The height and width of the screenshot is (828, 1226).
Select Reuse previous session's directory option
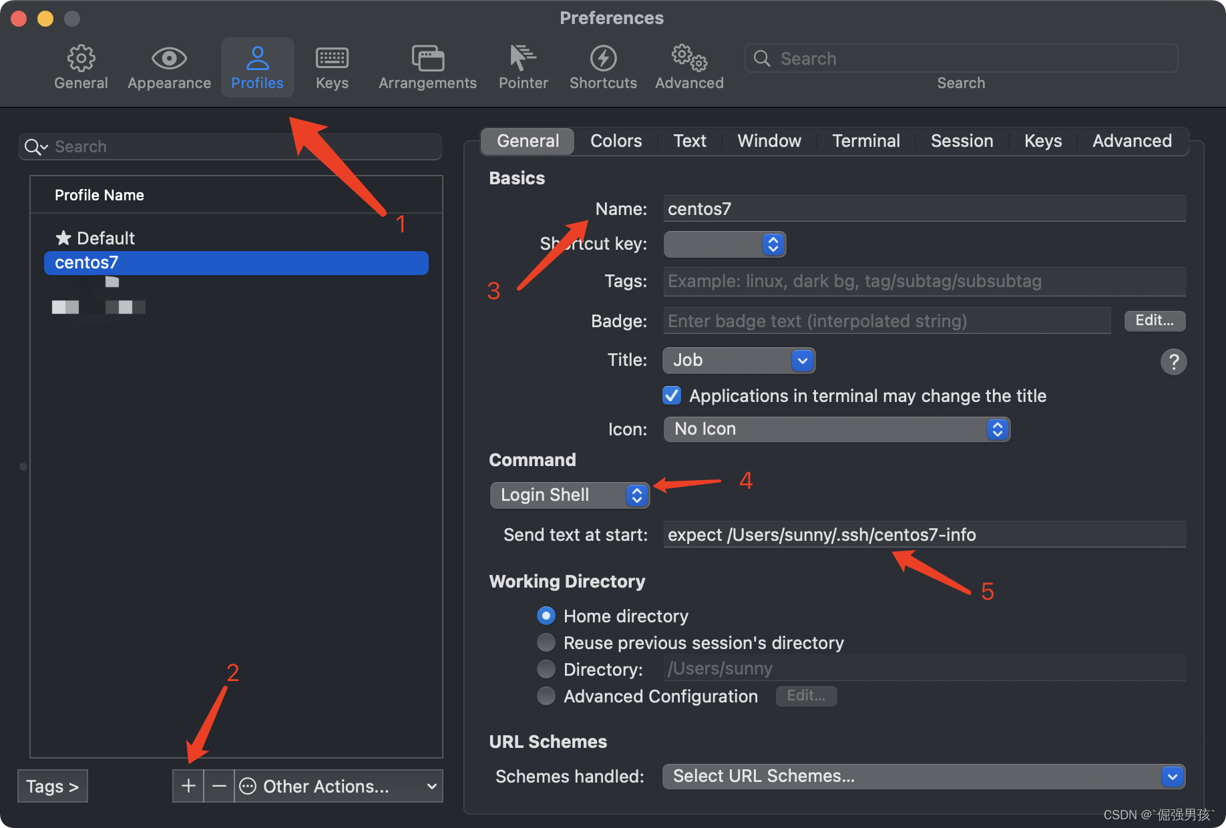tap(546, 642)
